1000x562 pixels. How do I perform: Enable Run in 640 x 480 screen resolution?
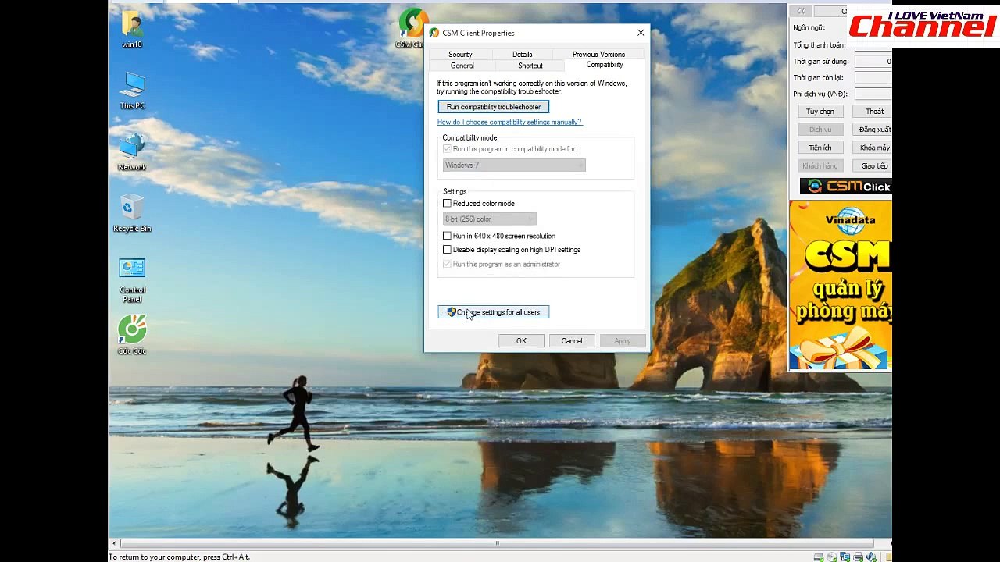point(447,236)
